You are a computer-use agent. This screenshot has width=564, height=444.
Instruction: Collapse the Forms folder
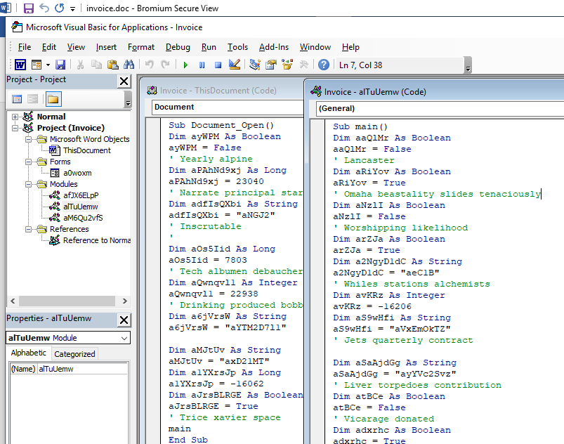point(28,162)
